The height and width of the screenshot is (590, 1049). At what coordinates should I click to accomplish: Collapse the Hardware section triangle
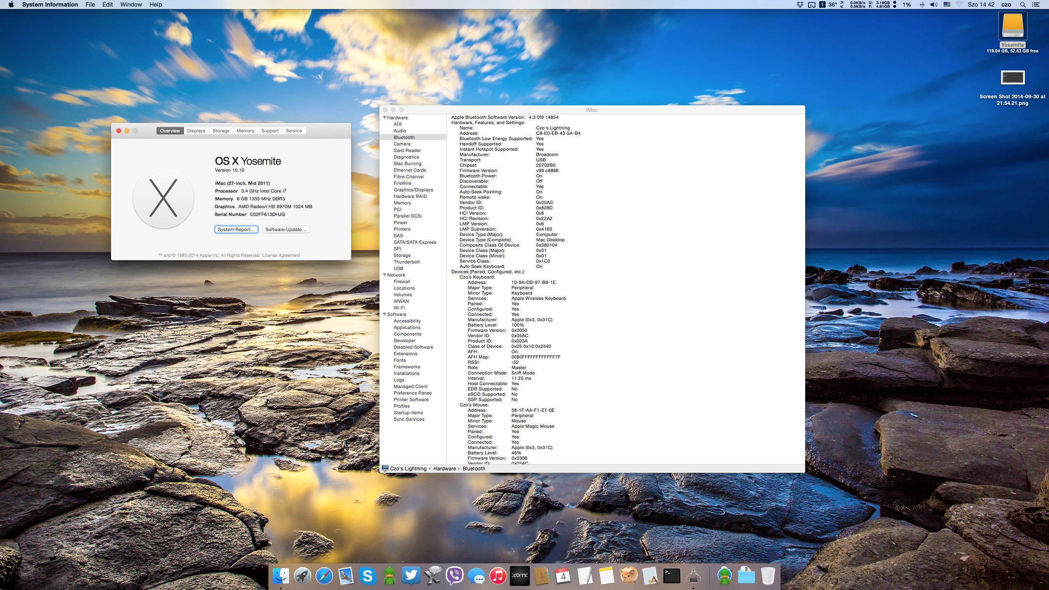pyautogui.click(x=384, y=118)
